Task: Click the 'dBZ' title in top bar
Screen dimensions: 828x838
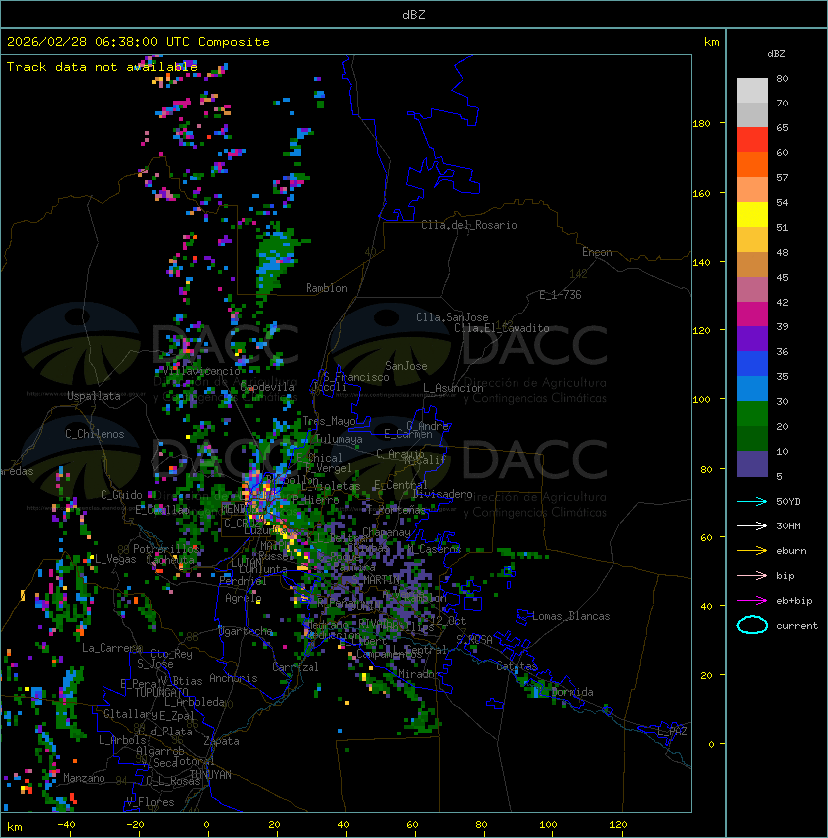Action: [x=414, y=14]
